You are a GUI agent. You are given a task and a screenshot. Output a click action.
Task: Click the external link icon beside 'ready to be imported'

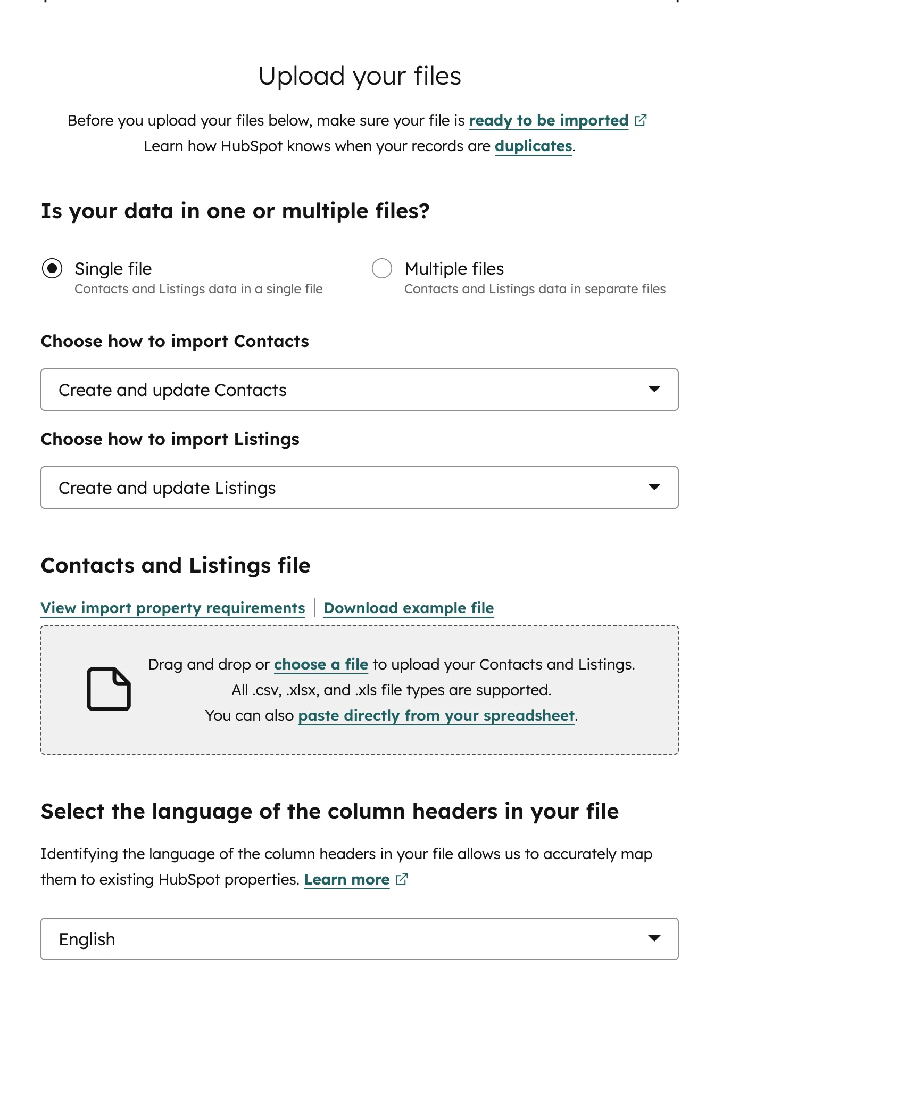pyautogui.click(x=641, y=120)
